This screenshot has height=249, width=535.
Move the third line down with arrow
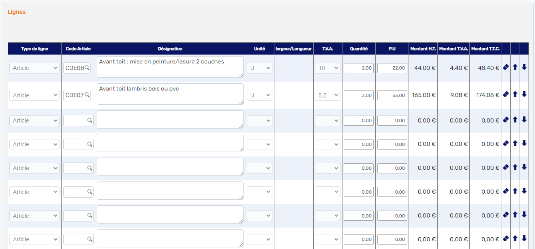point(524,120)
